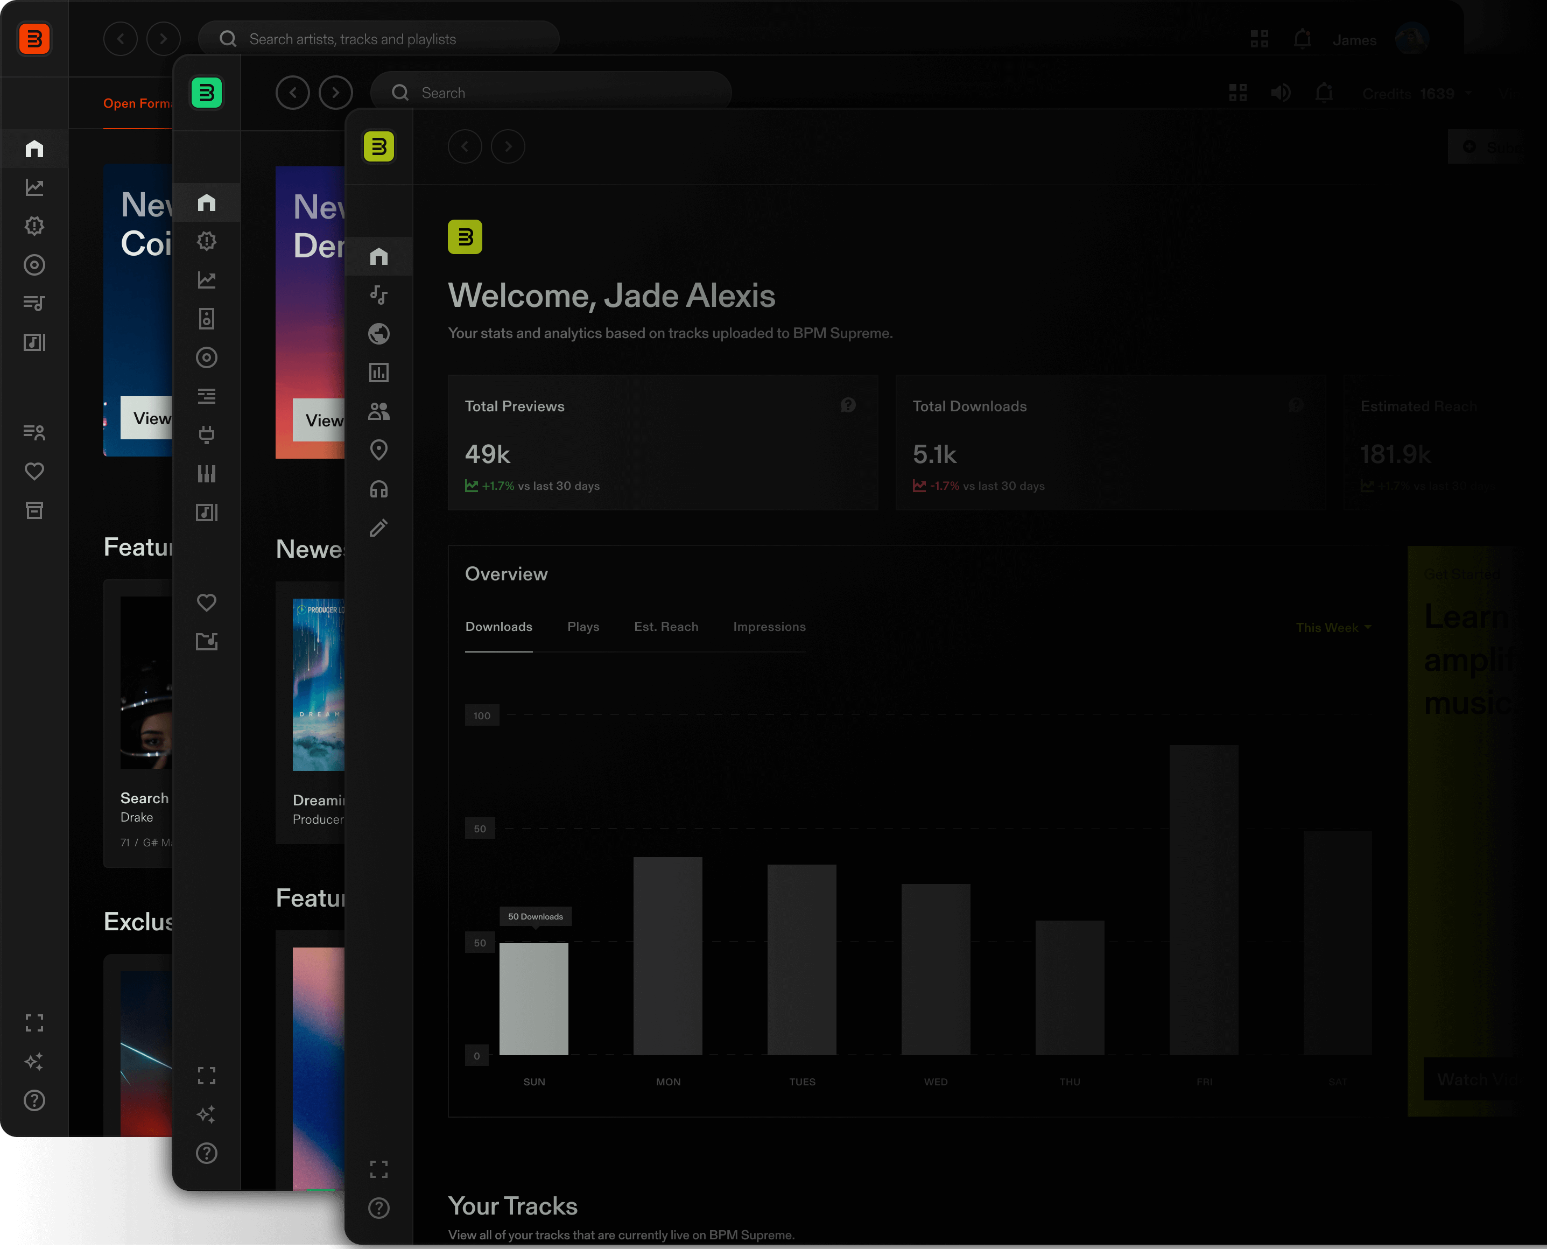Open favorites heart in the middle window sidebar
The height and width of the screenshot is (1249, 1547).
click(x=206, y=603)
